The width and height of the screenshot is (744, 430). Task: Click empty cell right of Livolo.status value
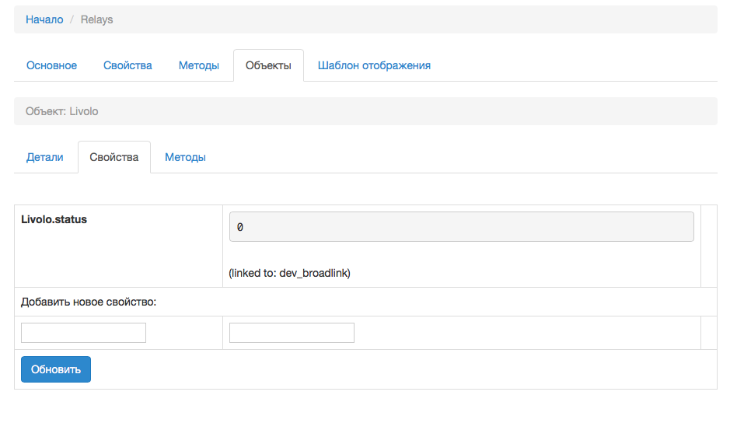point(708,246)
